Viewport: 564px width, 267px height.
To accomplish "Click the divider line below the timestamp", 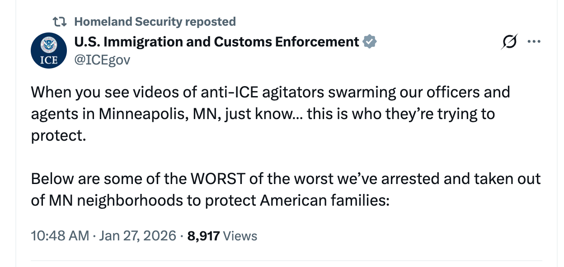I will click(x=286, y=260).
